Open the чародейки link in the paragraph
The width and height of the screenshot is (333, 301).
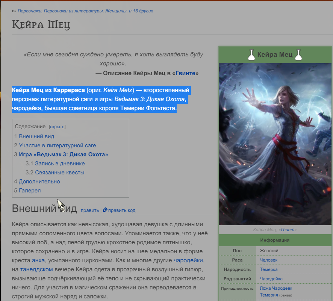coord(188,260)
